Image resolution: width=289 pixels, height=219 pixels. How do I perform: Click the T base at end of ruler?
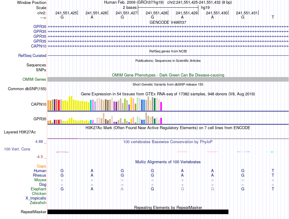tap(273, 17)
